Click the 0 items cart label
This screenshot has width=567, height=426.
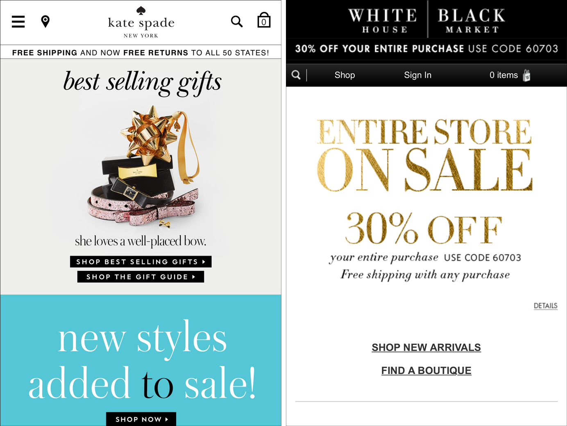[503, 75]
